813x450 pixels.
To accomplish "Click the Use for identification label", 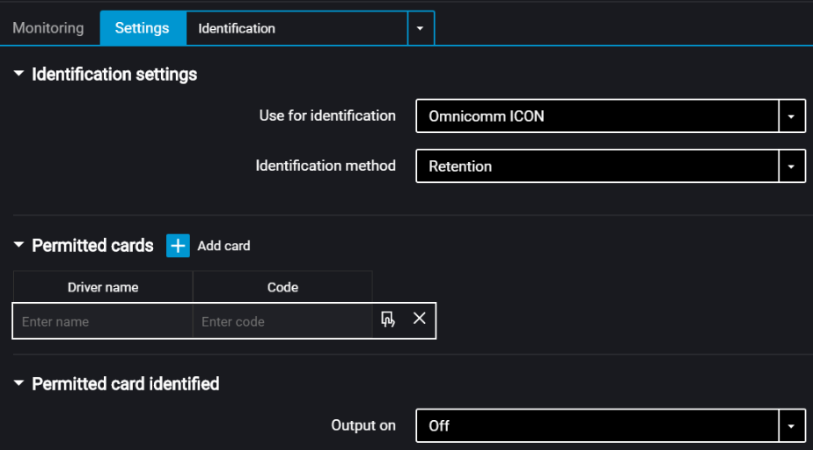I will coord(327,115).
